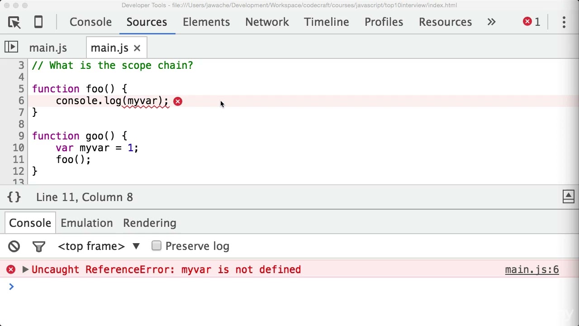Screen dimensions: 579x326
Task: Enable the Preserve log checkbox
Action: pos(157,246)
